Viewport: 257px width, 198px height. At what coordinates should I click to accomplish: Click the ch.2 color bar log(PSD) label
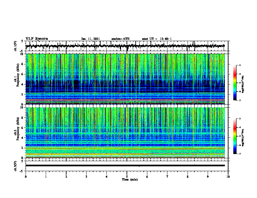pyautogui.click(x=243, y=137)
